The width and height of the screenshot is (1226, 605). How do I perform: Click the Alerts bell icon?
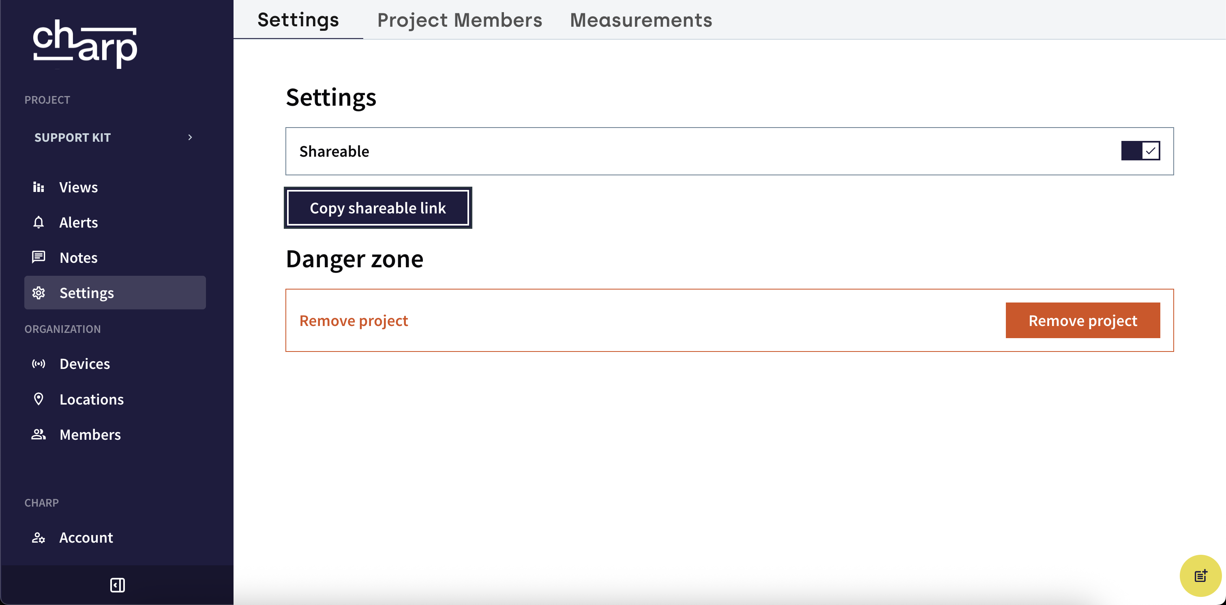tap(39, 222)
